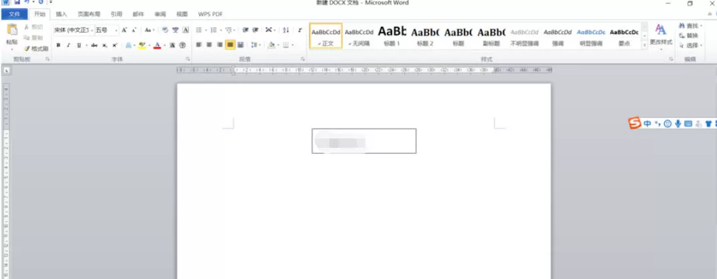Click the Bullets list icon
717x279 pixels.
[x=198, y=30]
